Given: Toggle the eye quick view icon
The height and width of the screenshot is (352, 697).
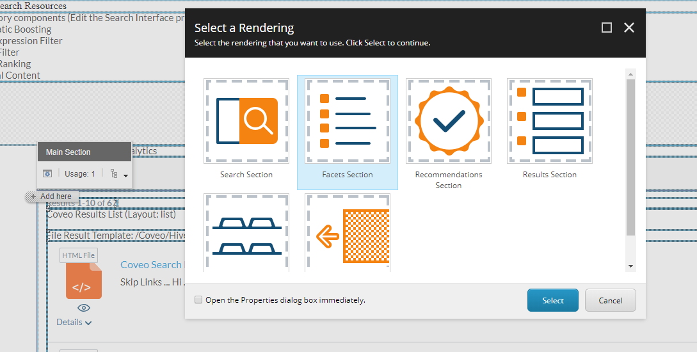Looking at the screenshot, I should click(83, 308).
